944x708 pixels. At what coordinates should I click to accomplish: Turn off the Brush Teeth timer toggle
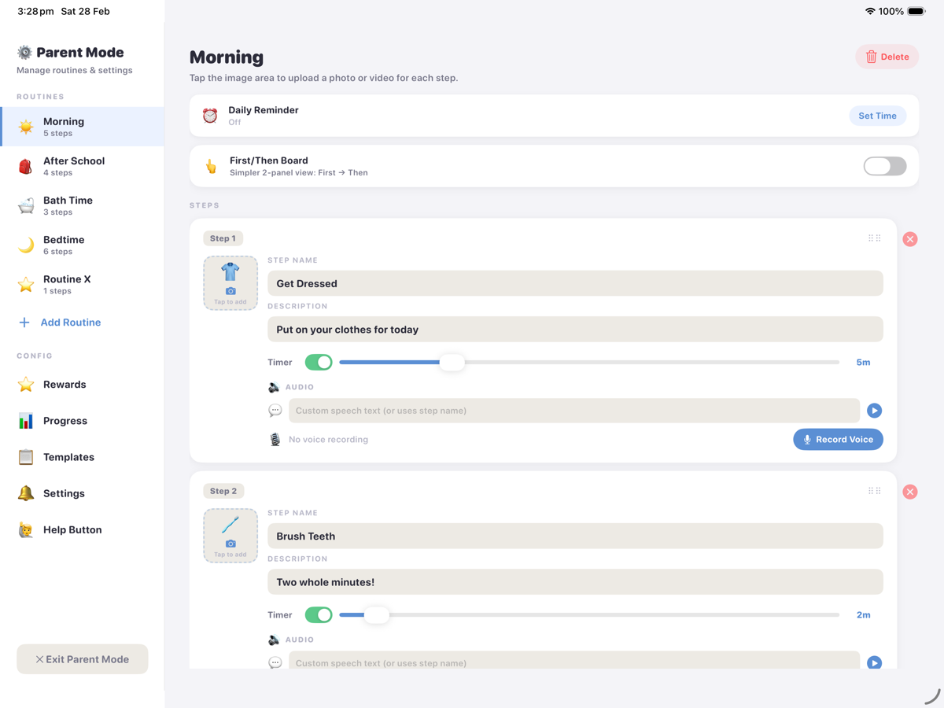319,614
